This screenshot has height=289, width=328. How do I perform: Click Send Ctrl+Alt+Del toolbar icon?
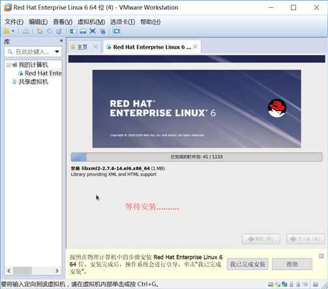coord(25,31)
